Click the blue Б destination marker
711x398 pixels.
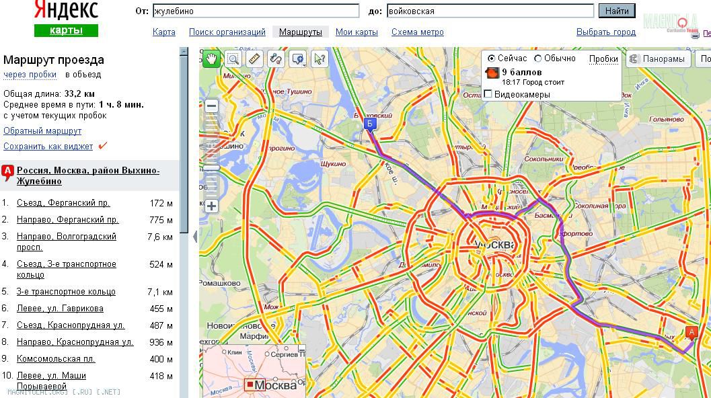370,124
